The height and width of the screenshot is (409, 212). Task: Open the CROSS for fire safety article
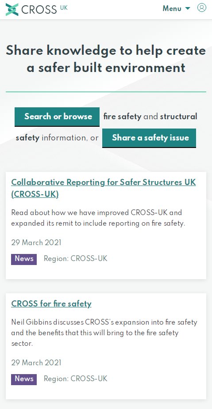[x=51, y=303]
